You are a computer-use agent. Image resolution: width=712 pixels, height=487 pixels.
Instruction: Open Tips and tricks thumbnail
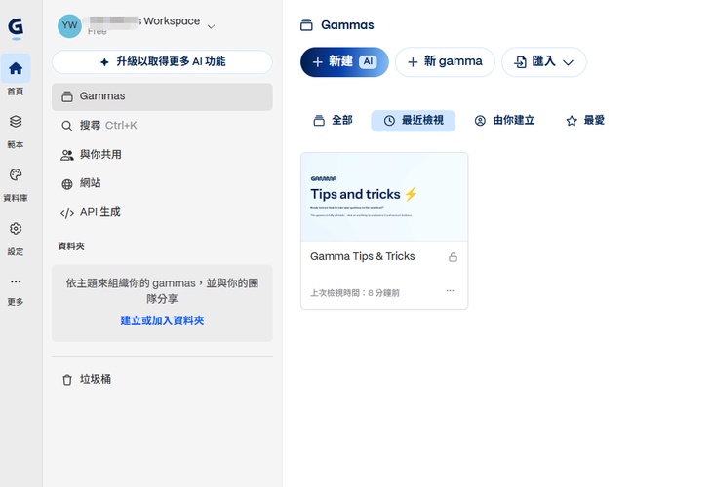pos(384,197)
